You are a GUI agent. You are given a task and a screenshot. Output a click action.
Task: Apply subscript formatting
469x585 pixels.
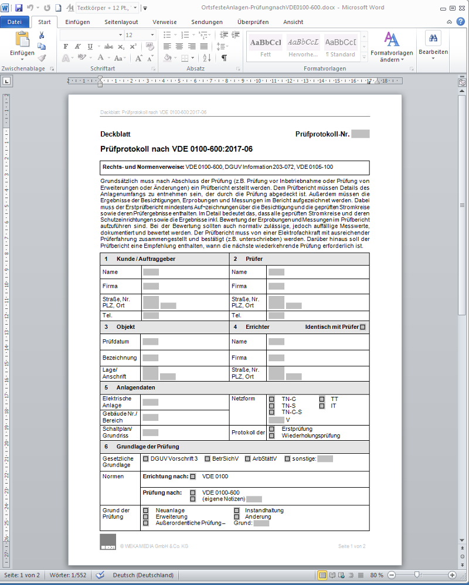tap(121, 46)
